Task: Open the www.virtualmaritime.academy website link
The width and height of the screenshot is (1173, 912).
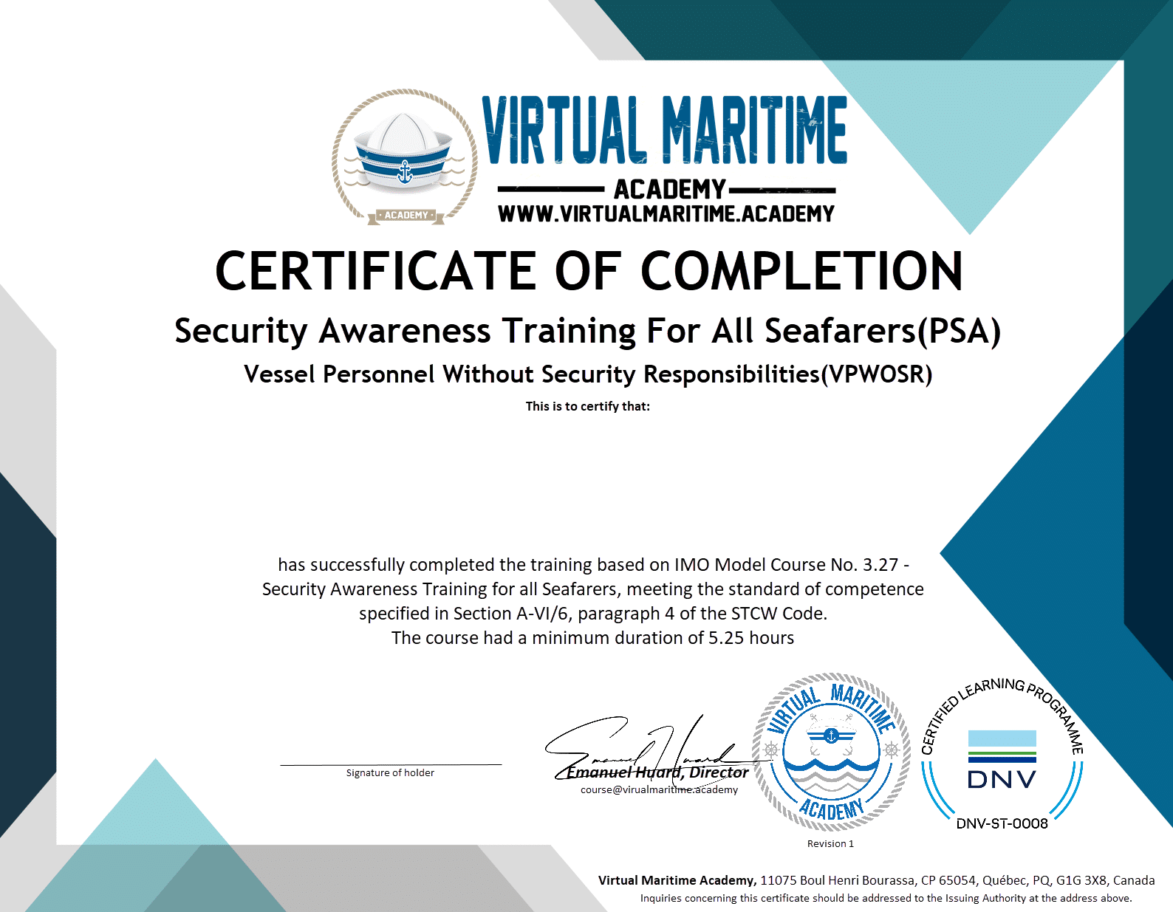Action: coord(666,214)
